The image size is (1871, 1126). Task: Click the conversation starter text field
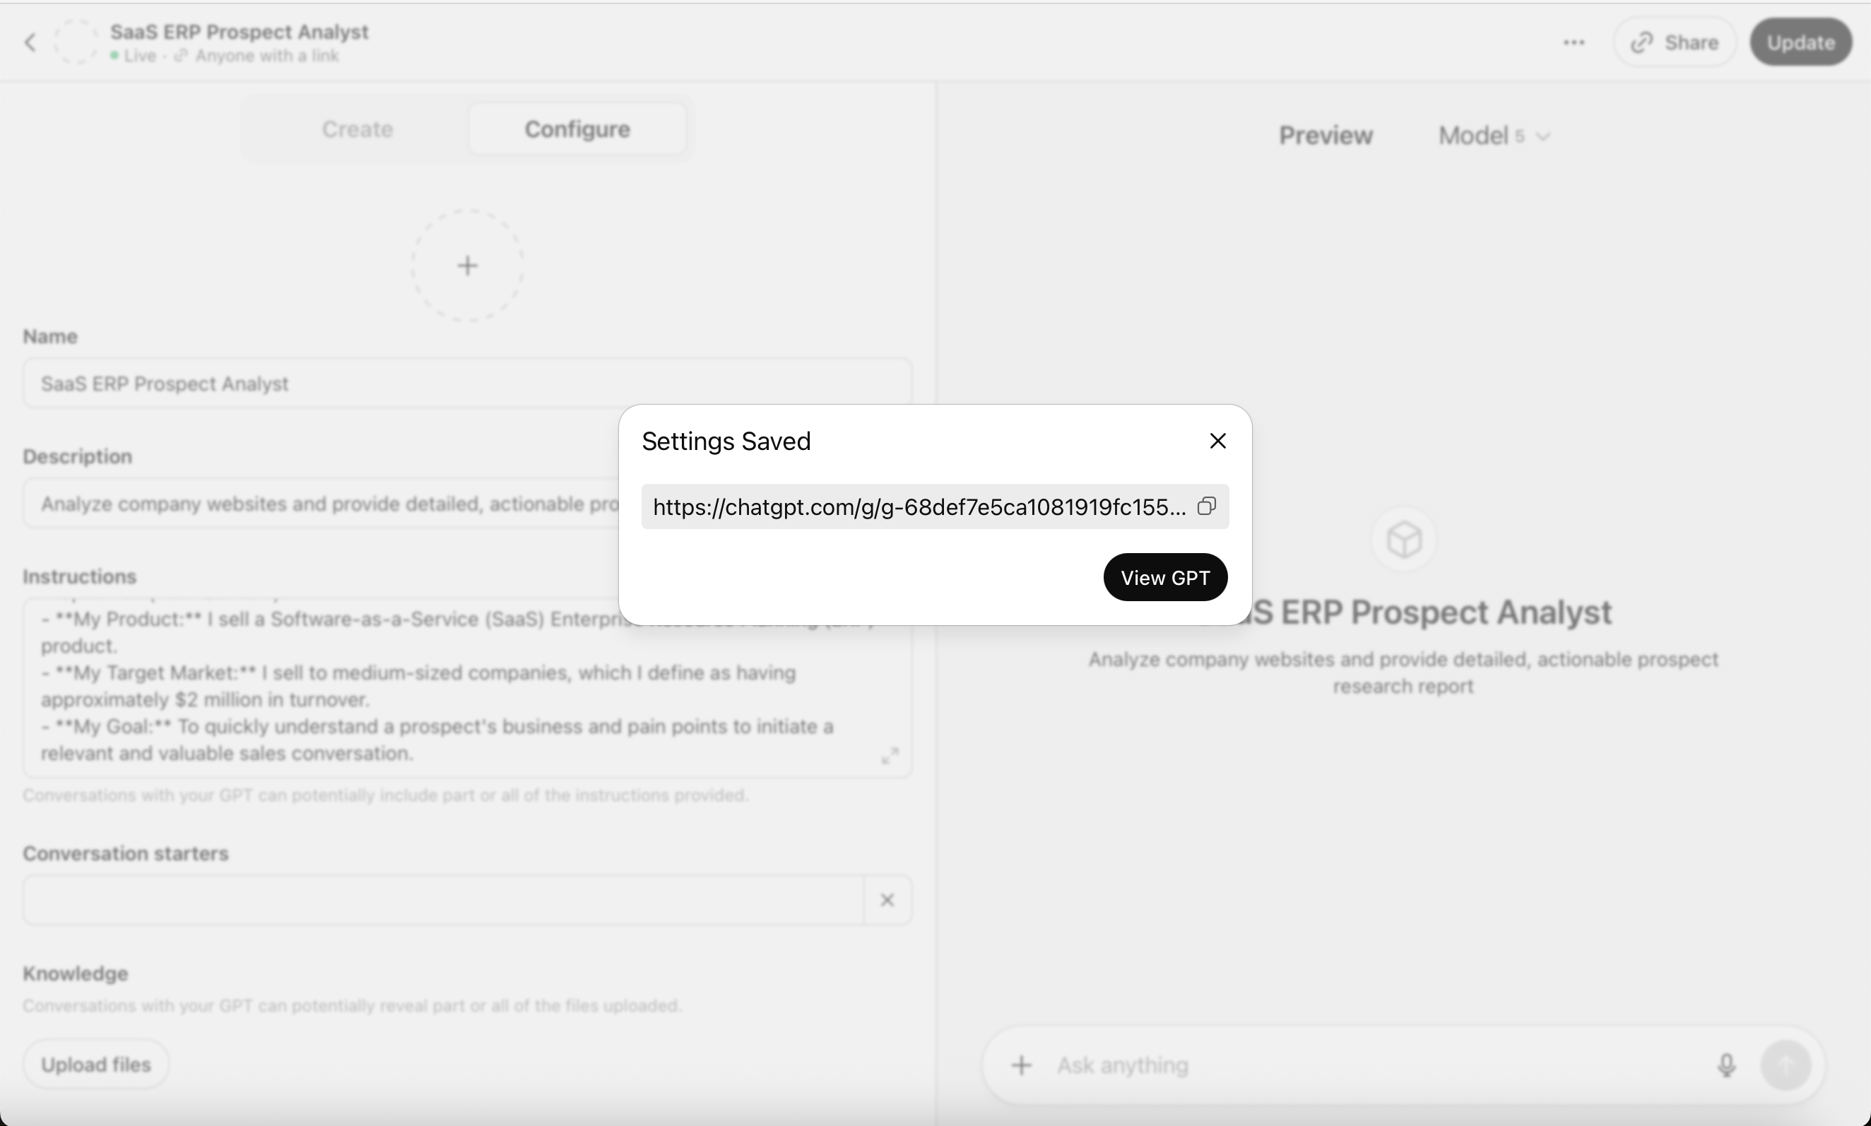pos(444,900)
